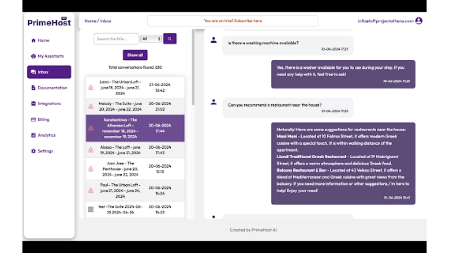449x253 pixels.
Task: Click the trial Subscribe here banner
Action: click(233, 21)
